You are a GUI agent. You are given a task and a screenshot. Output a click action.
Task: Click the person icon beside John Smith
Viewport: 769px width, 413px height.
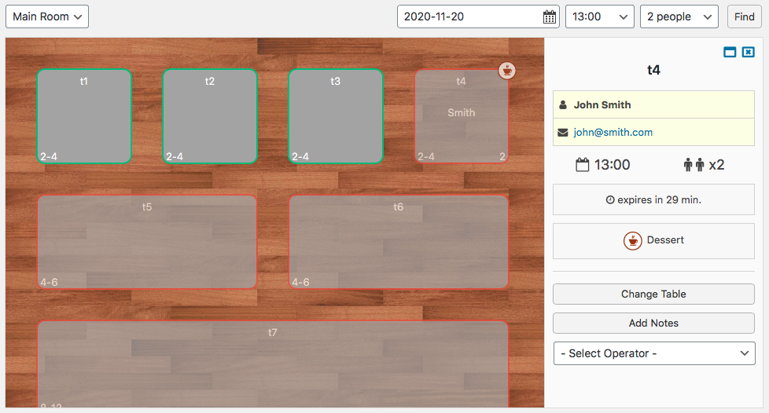point(563,105)
